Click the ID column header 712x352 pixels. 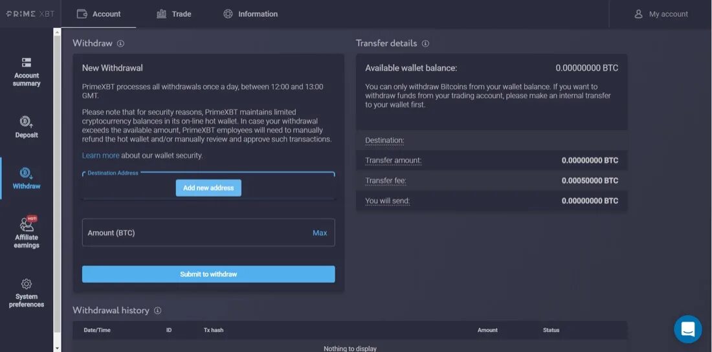[x=169, y=330]
